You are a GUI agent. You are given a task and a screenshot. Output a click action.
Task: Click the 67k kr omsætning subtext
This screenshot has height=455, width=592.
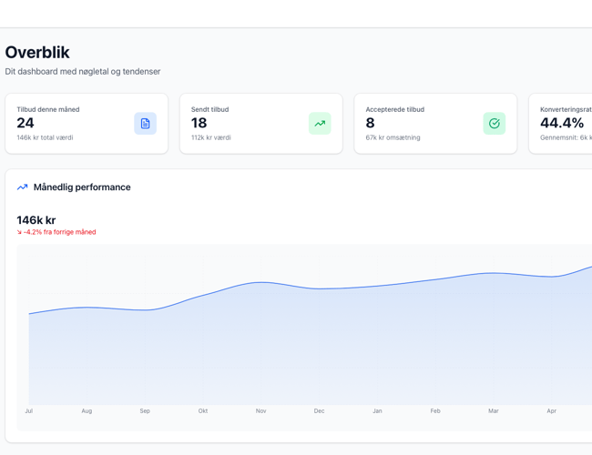(393, 137)
